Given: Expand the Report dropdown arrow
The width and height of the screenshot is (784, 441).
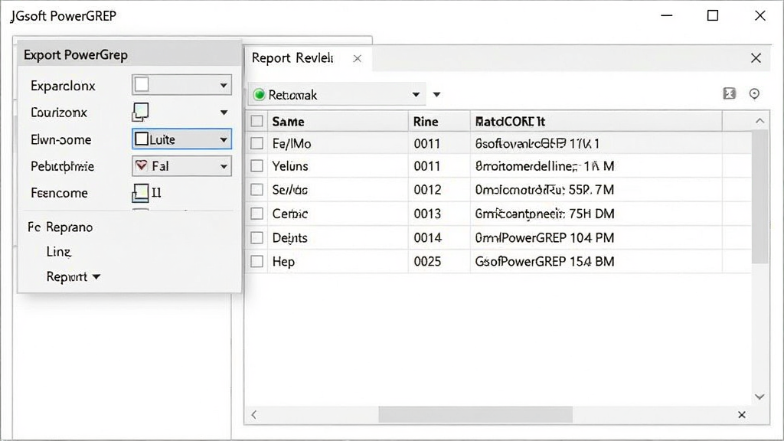Looking at the screenshot, I should pyautogui.click(x=96, y=276).
